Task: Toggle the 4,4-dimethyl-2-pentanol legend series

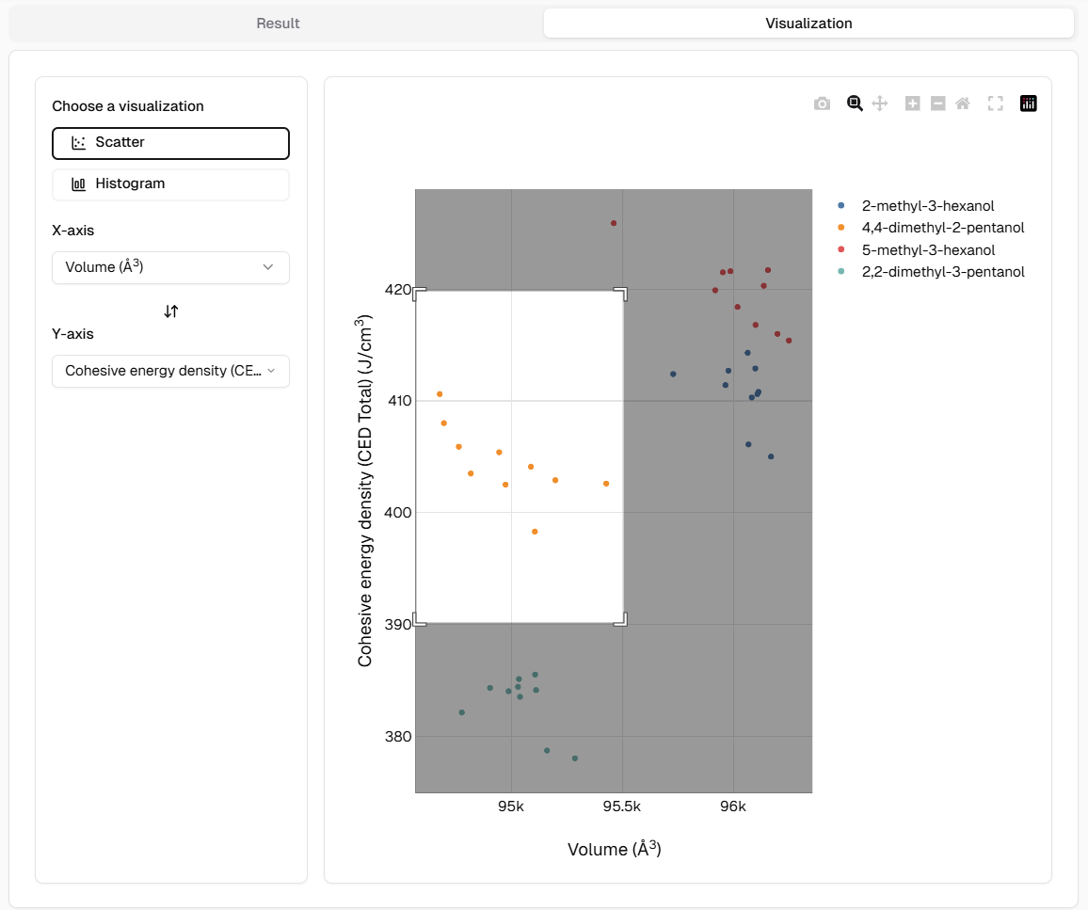Action: (x=942, y=228)
